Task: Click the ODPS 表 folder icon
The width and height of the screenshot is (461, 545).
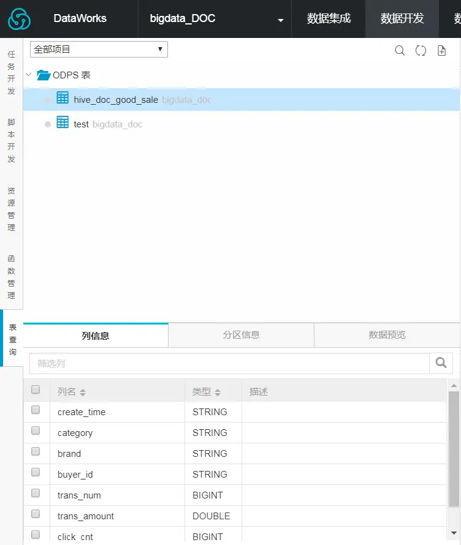Action: pyautogui.click(x=44, y=75)
